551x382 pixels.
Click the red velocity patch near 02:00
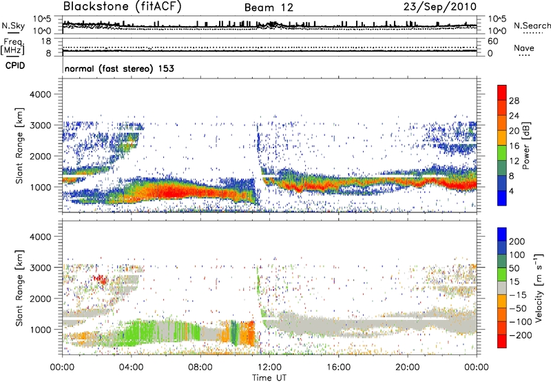pos(101,279)
